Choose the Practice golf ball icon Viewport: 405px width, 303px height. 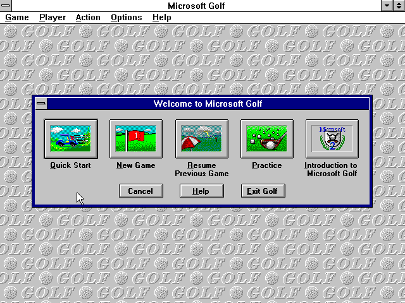coord(266,139)
